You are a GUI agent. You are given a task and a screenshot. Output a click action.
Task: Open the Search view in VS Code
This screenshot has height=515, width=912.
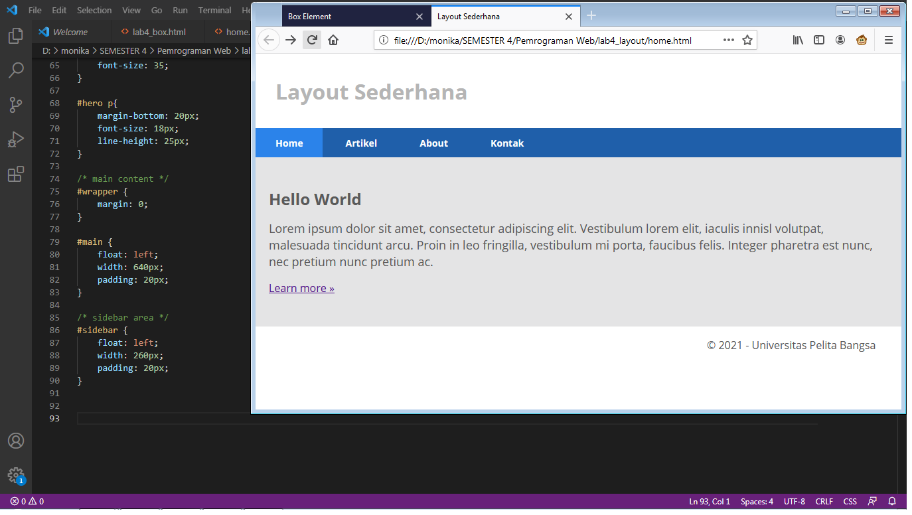click(x=16, y=70)
